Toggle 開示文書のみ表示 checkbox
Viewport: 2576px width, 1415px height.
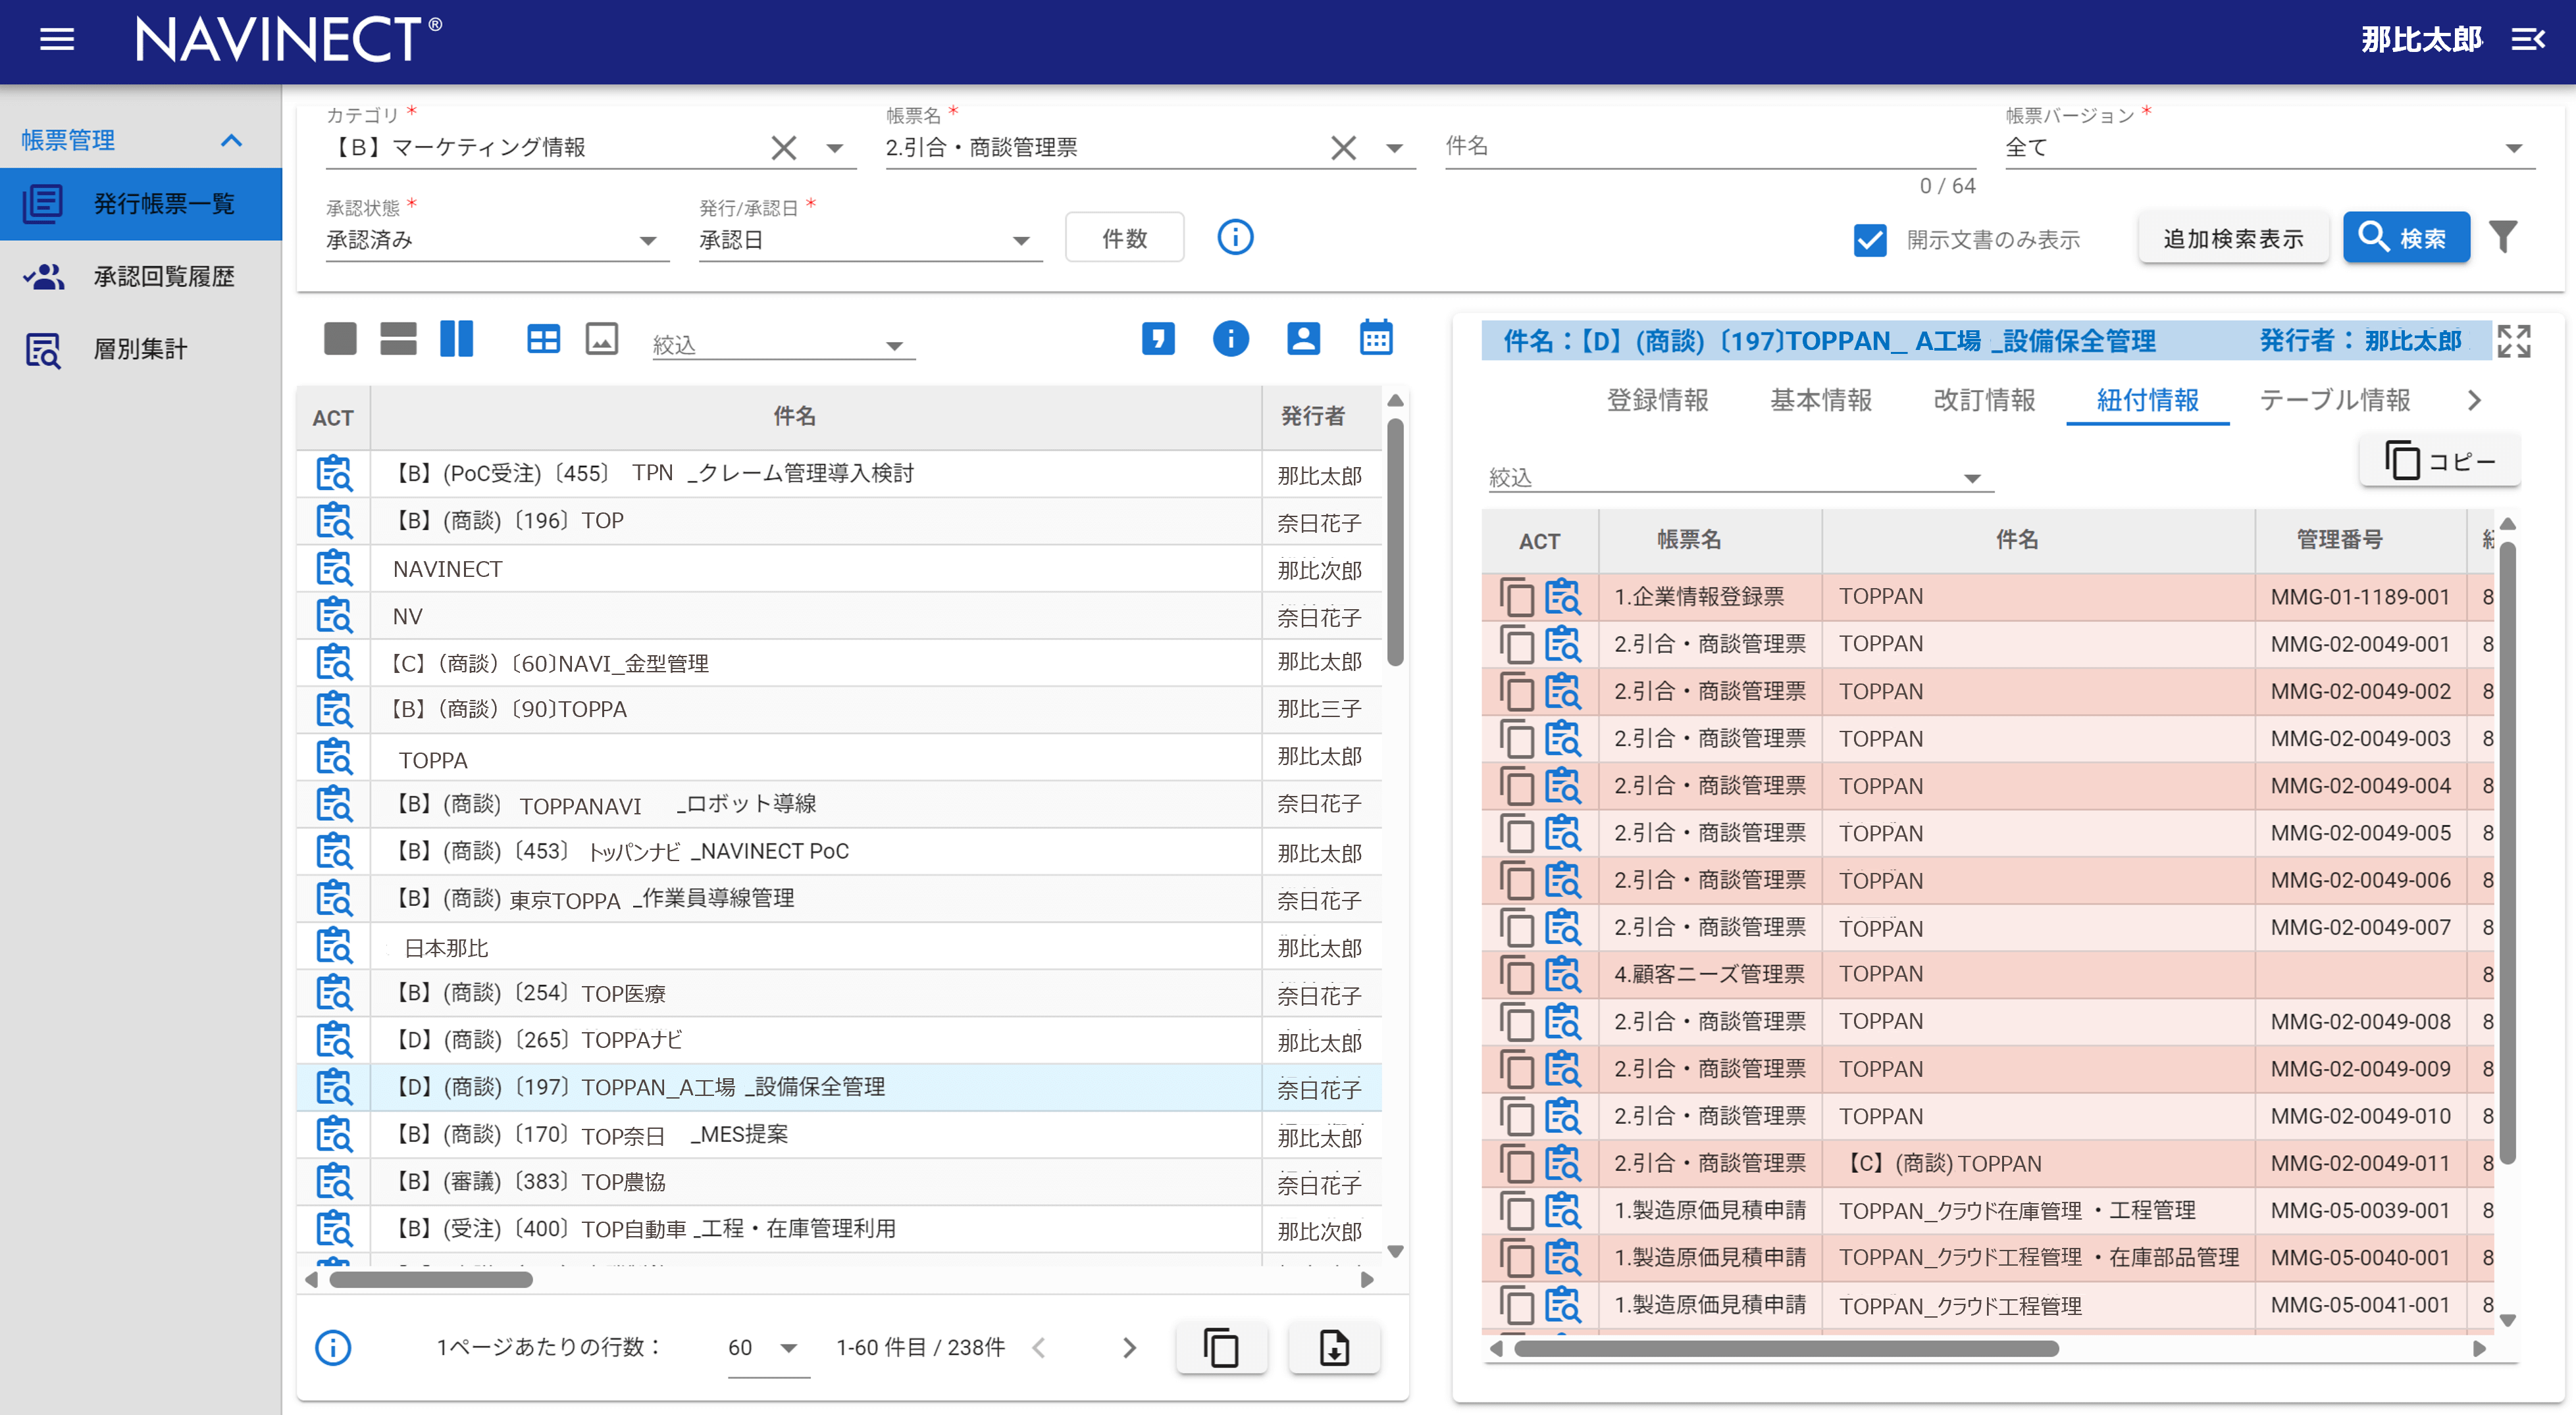1869,240
